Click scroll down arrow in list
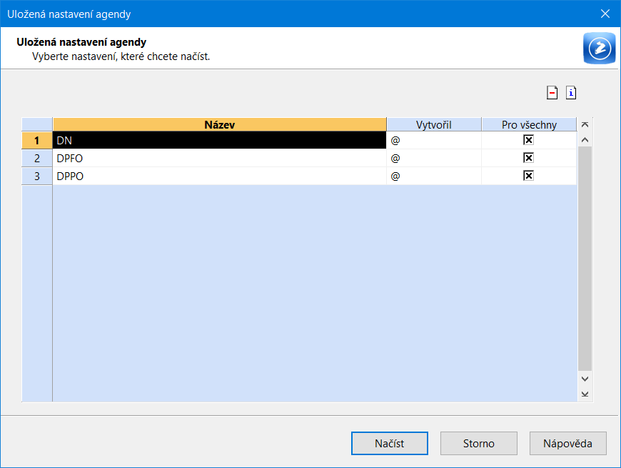This screenshot has height=468, width=621. (x=585, y=379)
